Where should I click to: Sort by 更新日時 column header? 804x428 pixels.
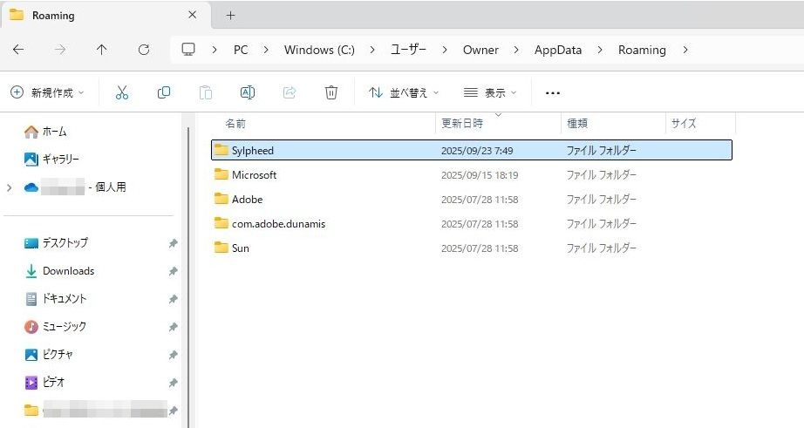462,124
